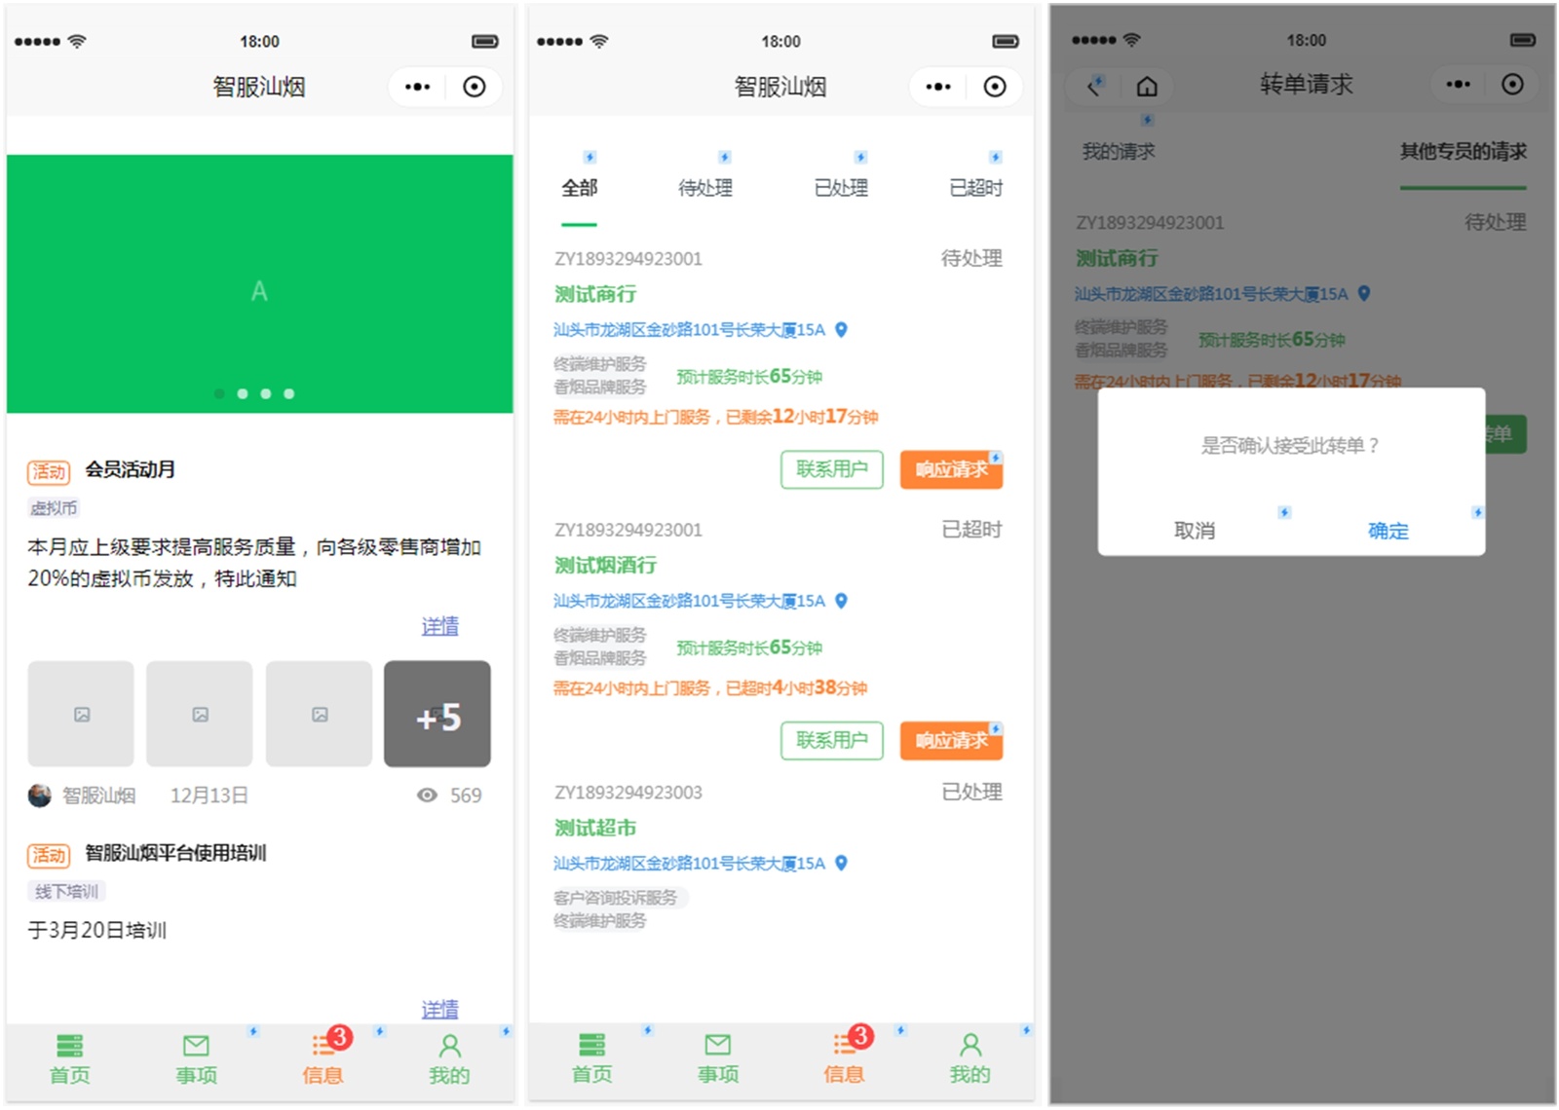Open the 我的请求 tab
1559x1110 pixels.
click(1118, 152)
